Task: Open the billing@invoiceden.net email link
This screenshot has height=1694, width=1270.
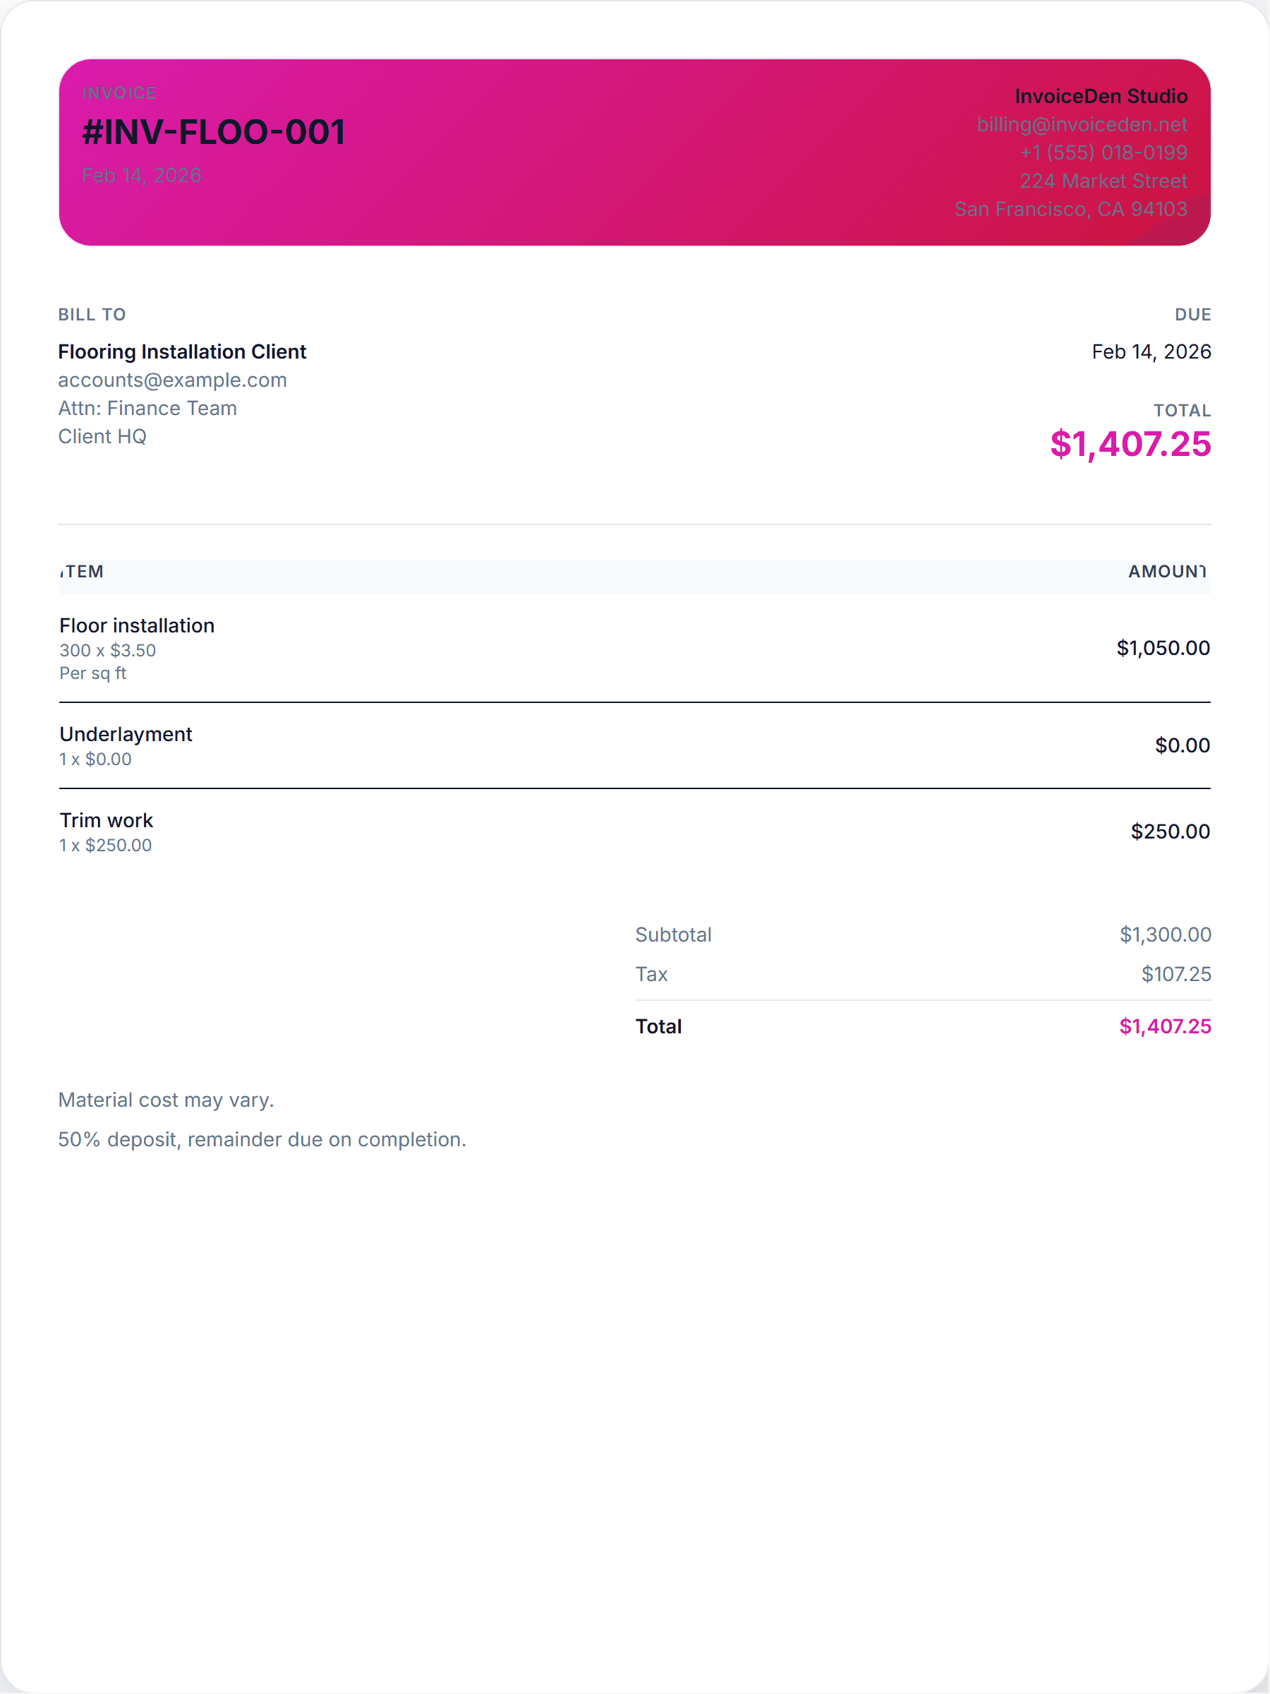Action: click(1081, 124)
